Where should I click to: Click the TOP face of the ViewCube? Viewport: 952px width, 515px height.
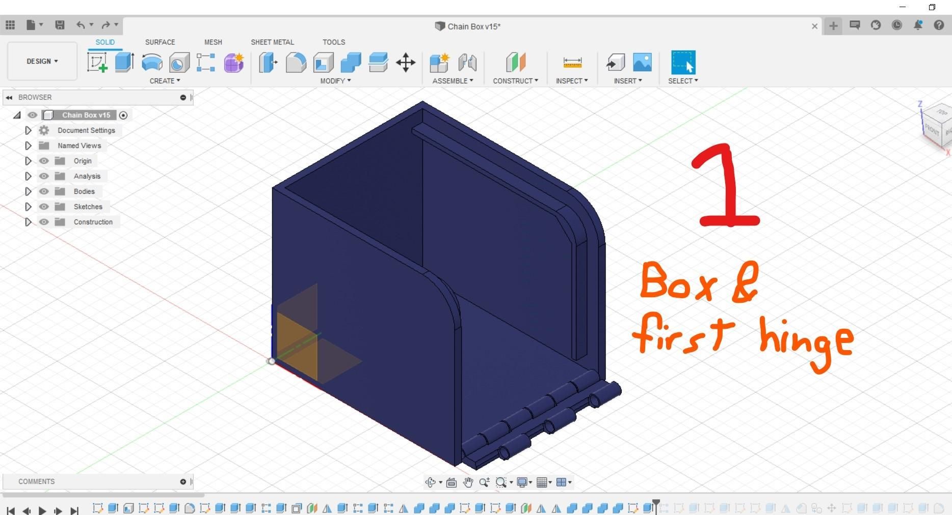click(940, 113)
